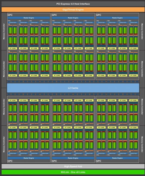Click the Raster Engine bar in bottom-middle GPC
The height and width of the screenshot is (176, 145).
(x=73, y=158)
